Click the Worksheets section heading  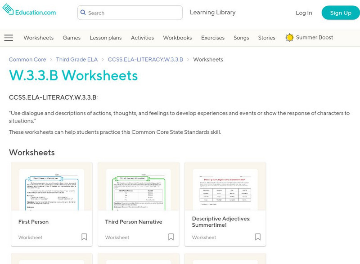coord(31,153)
